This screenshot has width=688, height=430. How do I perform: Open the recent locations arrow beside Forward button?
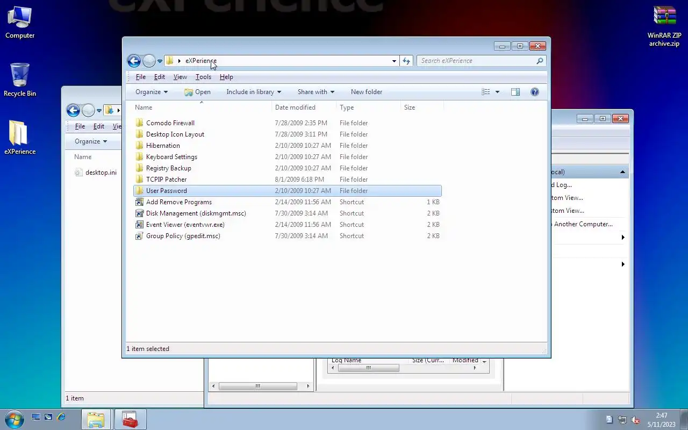[160, 61]
